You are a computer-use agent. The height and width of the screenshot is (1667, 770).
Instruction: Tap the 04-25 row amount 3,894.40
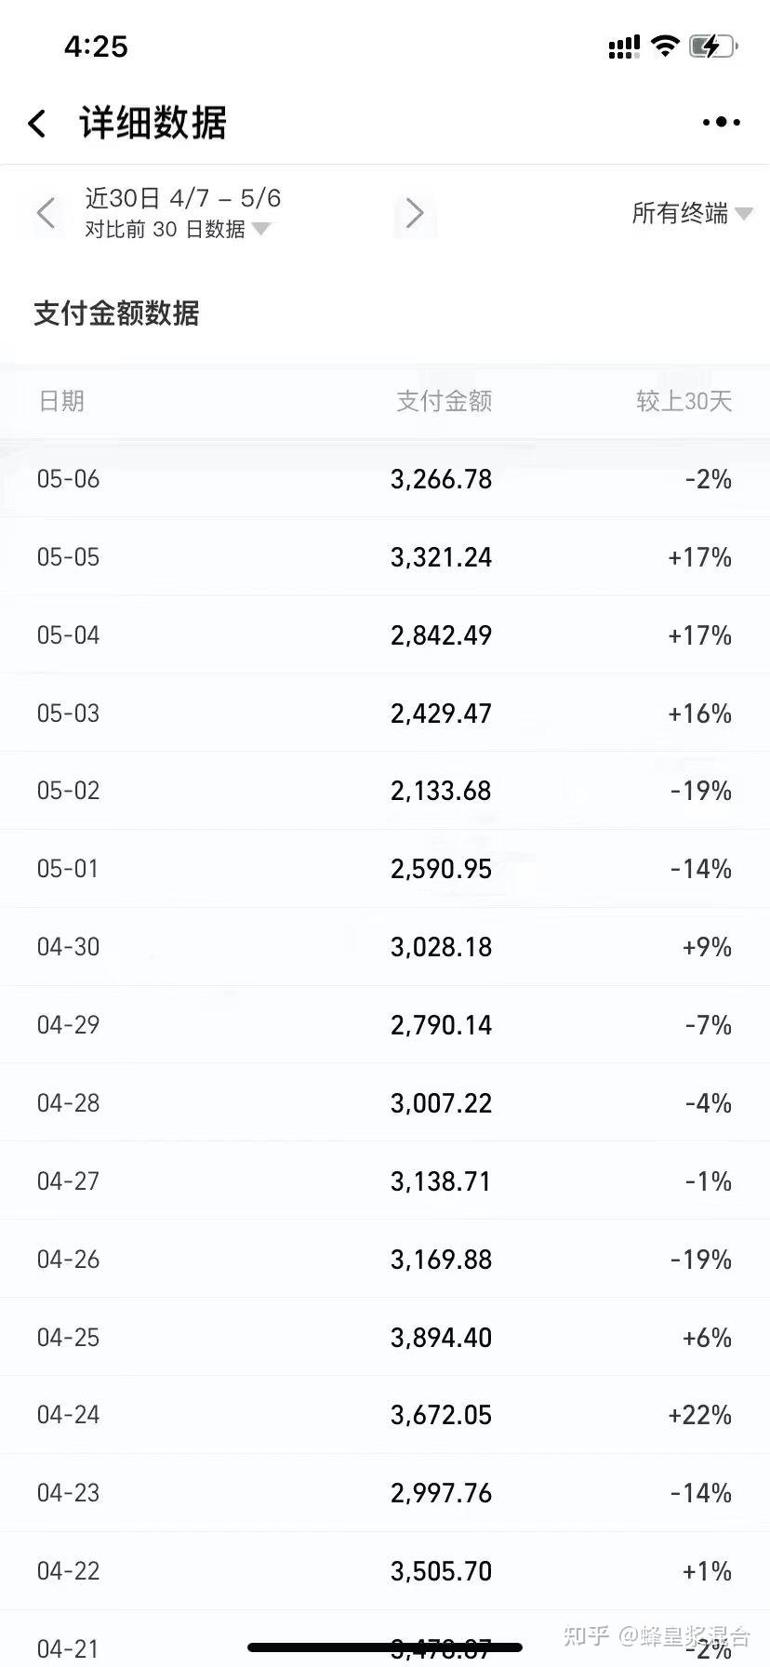[x=441, y=1338]
